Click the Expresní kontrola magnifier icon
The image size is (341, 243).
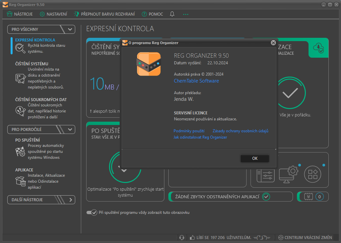(21, 49)
